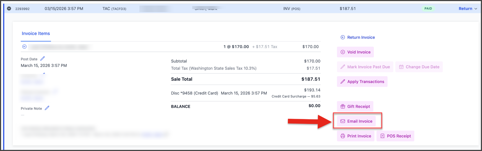Screen dimensions: 482x151
Task: Select the Disc *9458 credit card payment
Action: tap(194, 93)
